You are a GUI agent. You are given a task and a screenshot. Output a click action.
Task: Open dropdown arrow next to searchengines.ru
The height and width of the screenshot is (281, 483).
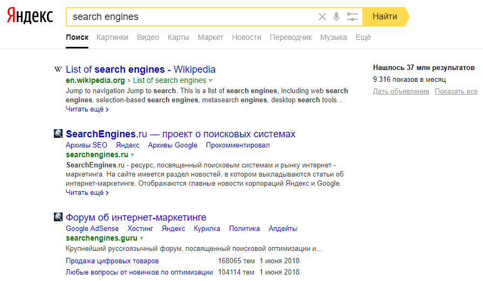tap(133, 154)
